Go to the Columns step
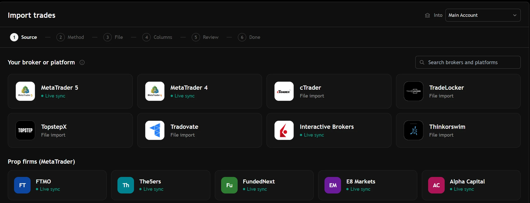530x203 pixels. [157, 37]
